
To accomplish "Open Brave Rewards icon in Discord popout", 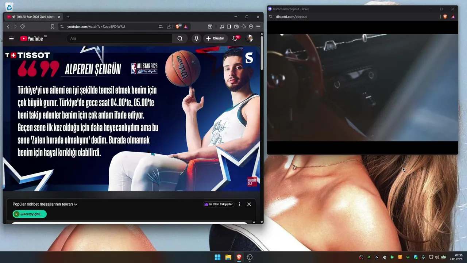I will (453, 17).
